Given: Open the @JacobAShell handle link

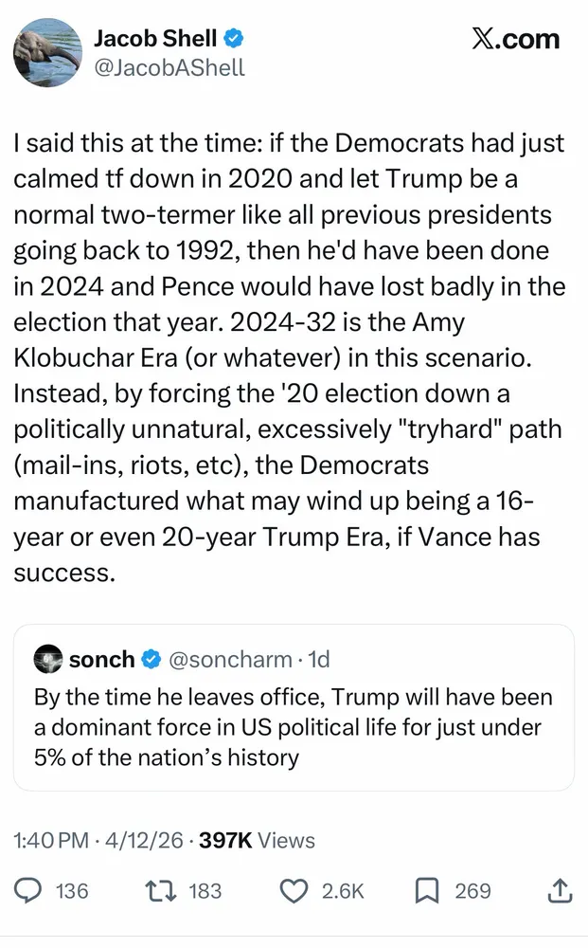Looking at the screenshot, I should (x=169, y=67).
